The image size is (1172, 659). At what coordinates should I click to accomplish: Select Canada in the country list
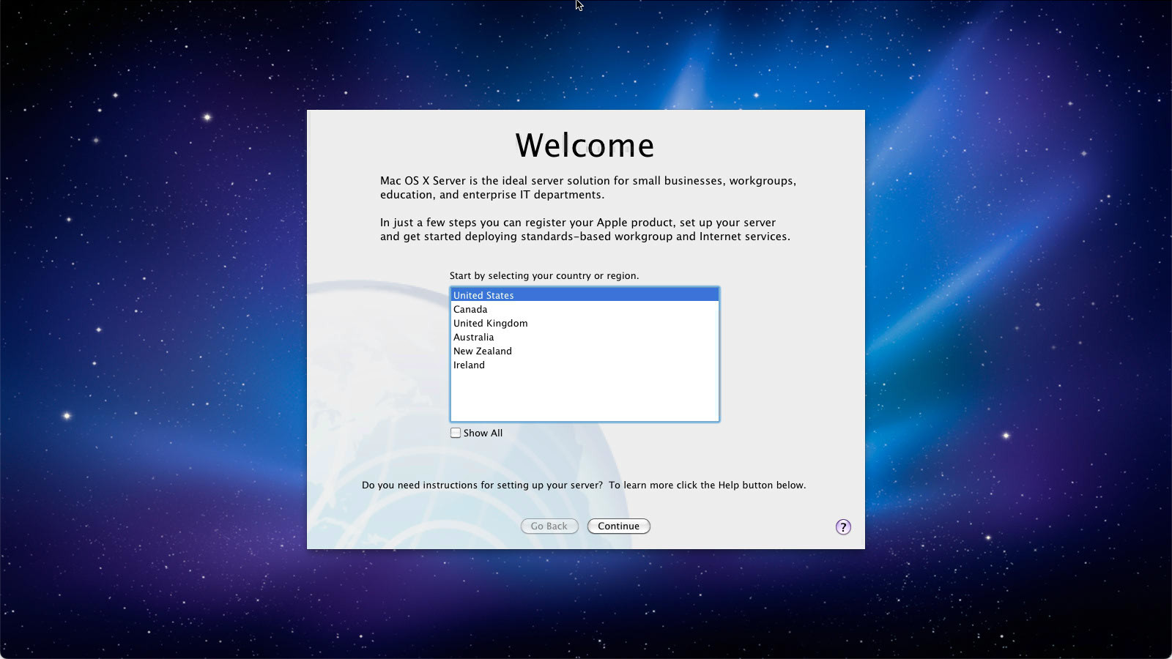585,309
